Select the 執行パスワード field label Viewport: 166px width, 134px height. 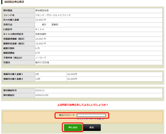[67, 115]
